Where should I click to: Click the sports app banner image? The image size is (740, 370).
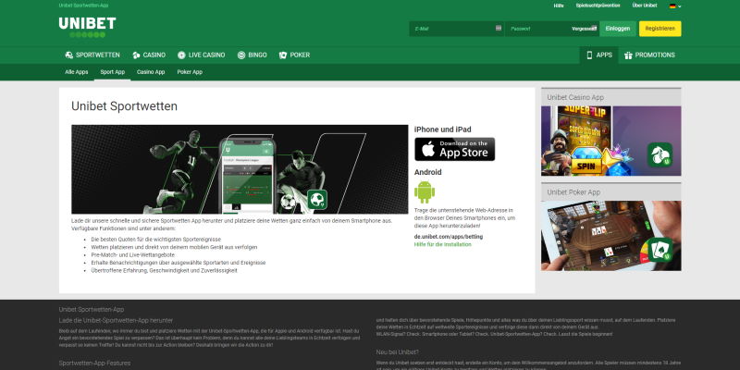coord(240,169)
